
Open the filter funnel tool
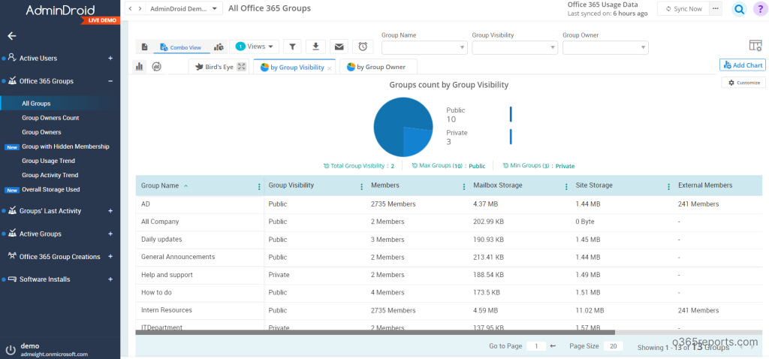pos(292,47)
